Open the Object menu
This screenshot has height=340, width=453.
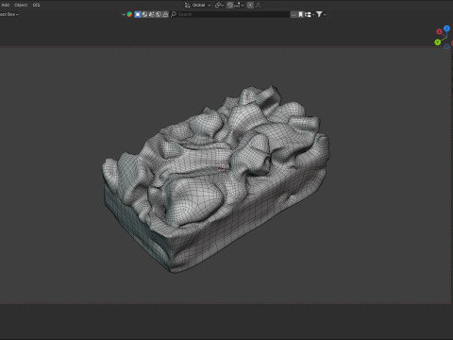coord(21,5)
